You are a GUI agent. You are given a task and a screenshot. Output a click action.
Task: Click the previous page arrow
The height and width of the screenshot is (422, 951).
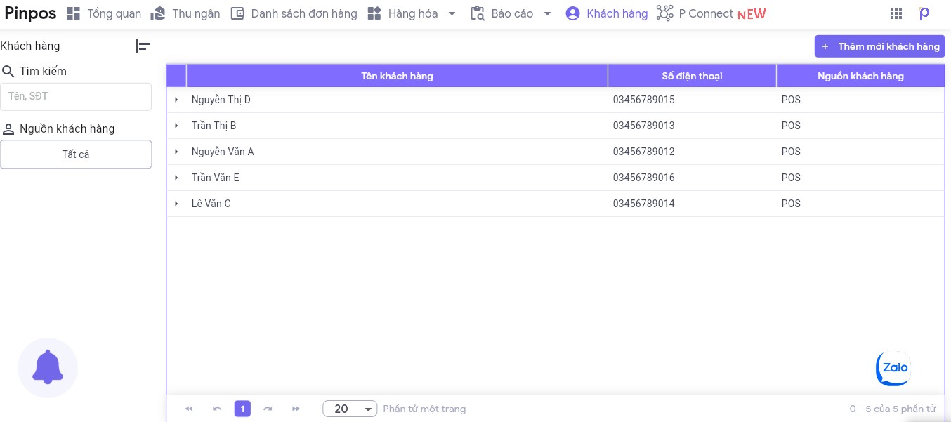coord(217,409)
